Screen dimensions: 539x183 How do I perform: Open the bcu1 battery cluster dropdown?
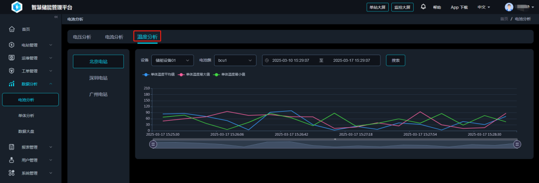pyautogui.click(x=235, y=60)
